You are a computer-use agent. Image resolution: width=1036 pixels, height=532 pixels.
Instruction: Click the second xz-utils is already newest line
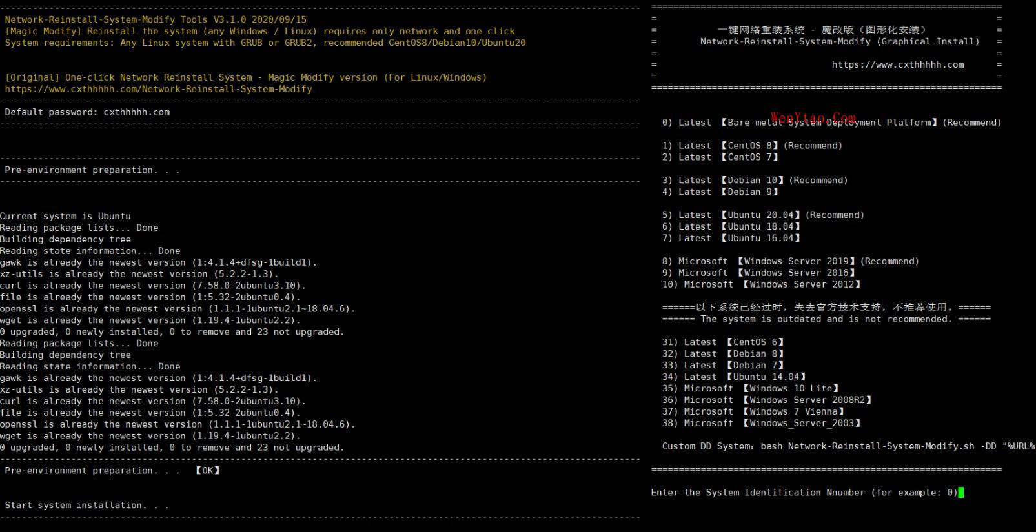(x=139, y=390)
